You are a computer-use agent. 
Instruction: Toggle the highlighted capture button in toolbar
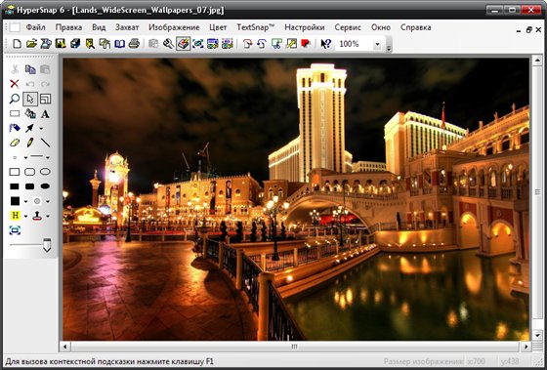click(184, 44)
